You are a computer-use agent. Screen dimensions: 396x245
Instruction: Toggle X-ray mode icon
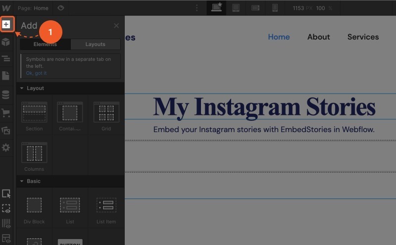(6, 239)
